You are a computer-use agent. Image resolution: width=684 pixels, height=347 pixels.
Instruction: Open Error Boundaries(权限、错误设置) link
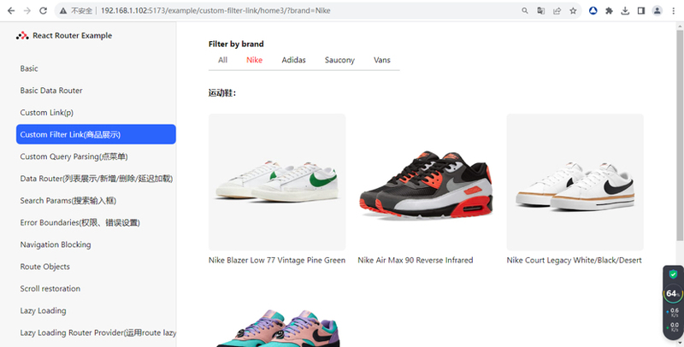[96, 222]
